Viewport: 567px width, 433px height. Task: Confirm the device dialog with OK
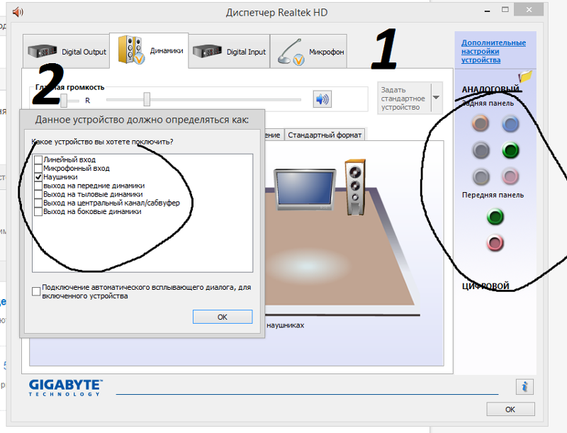click(x=223, y=317)
